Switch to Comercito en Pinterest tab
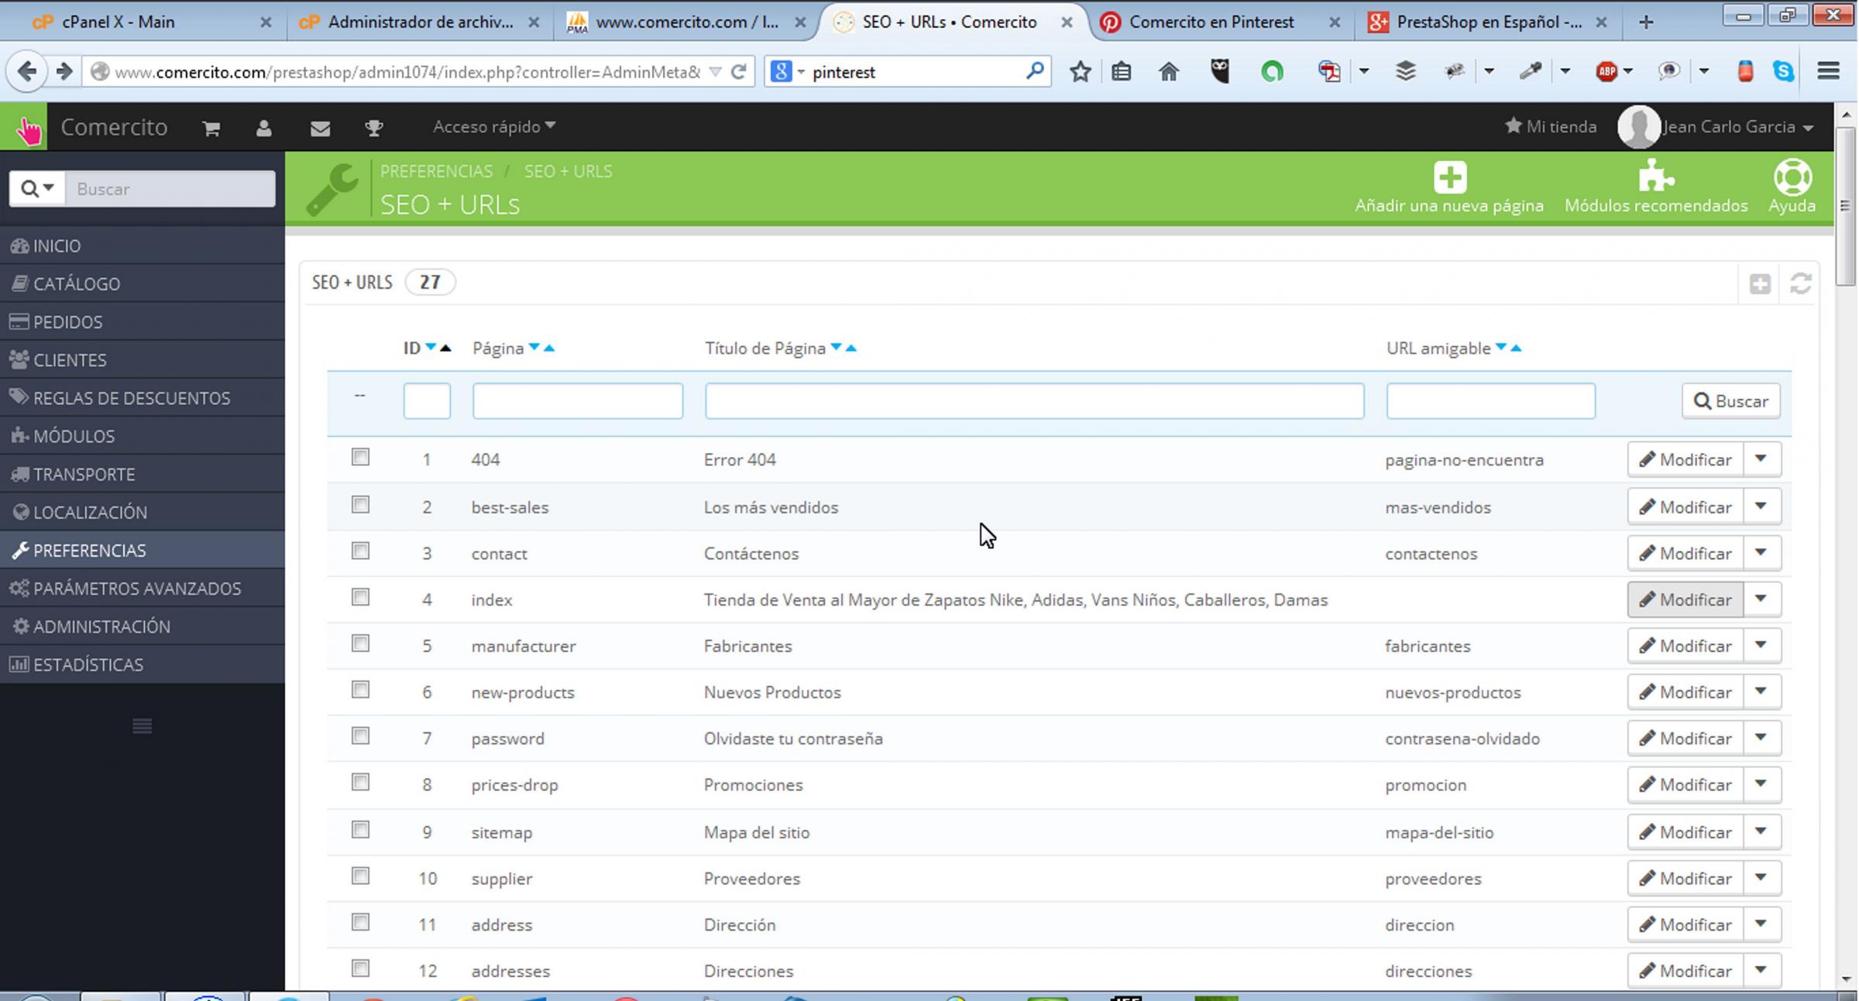Image resolution: width=1859 pixels, height=1001 pixels. click(x=1211, y=22)
